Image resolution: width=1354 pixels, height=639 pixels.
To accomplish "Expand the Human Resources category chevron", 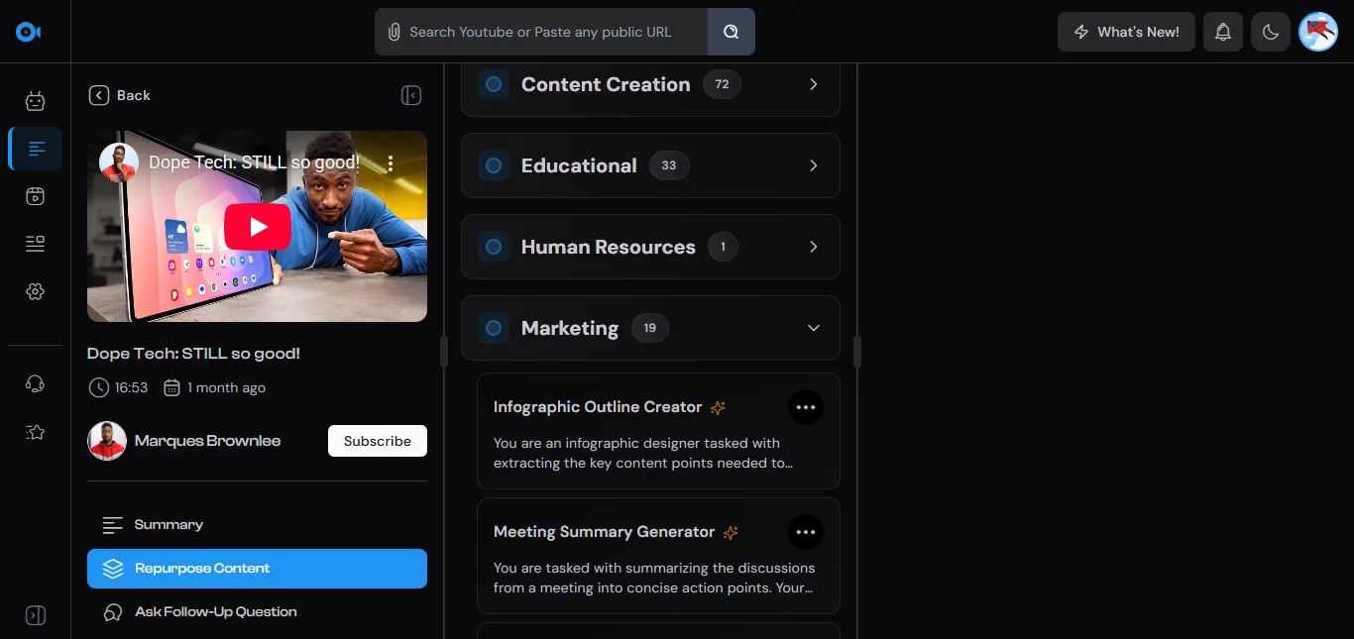I will 813,247.
